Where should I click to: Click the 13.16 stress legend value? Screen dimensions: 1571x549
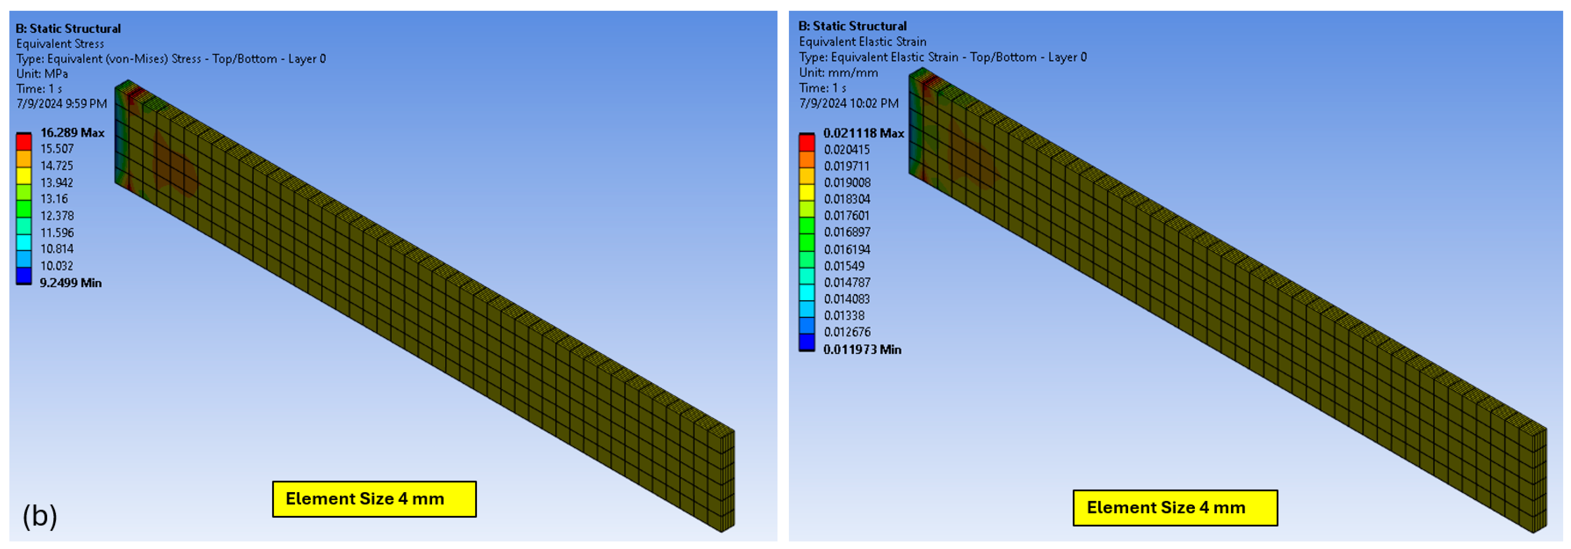(x=54, y=199)
